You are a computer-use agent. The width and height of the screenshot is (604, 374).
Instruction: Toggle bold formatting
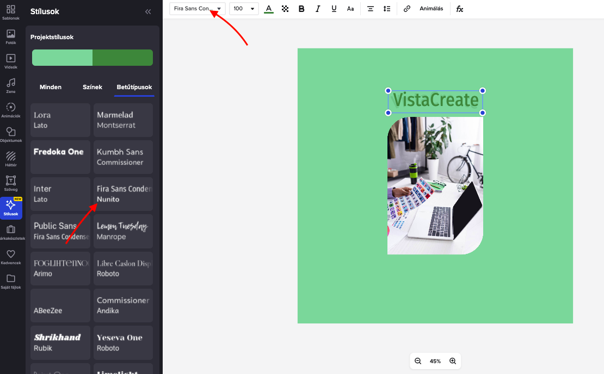click(x=301, y=9)
